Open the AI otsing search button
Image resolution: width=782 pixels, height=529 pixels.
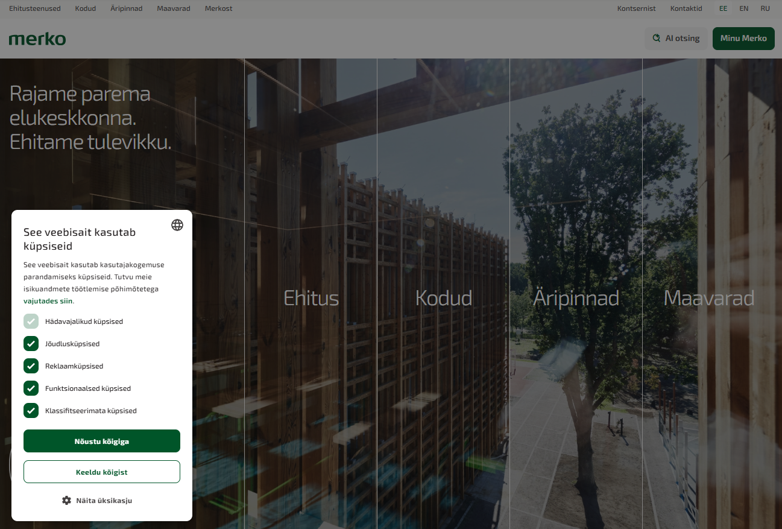click(x=676, y=38)
